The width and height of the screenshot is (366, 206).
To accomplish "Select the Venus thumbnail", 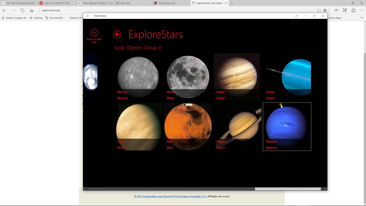I will click(138, 127).
